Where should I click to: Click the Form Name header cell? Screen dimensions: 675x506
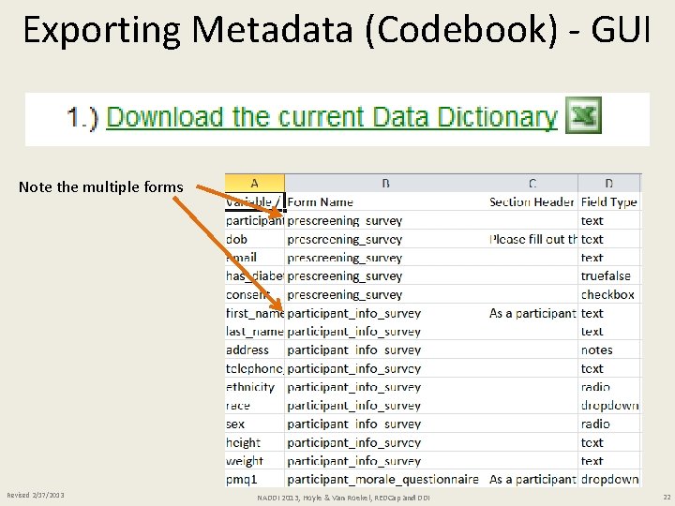pos(321,201)
